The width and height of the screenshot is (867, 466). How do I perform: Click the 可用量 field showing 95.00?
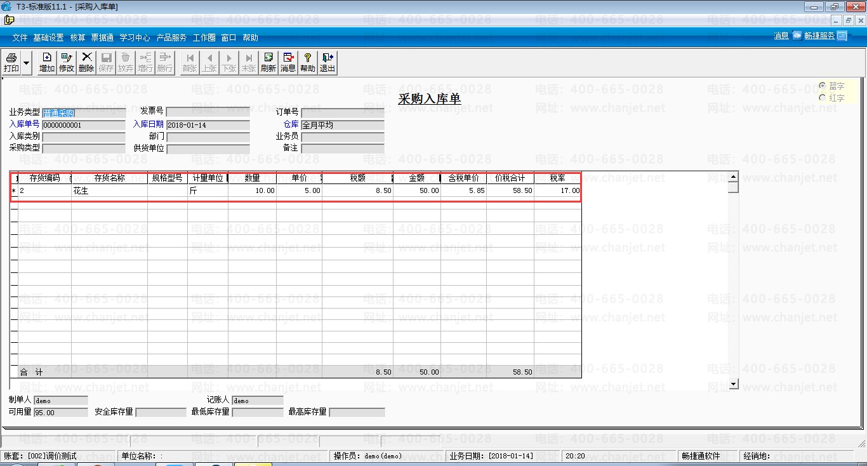pyautogui.click(x=61, y=413)
